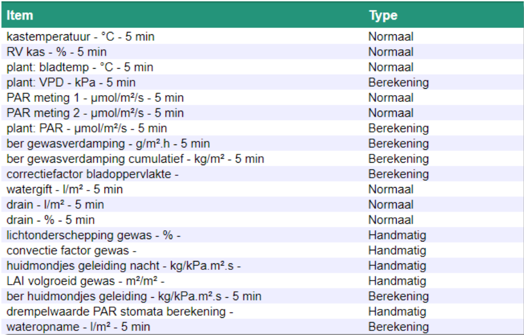This screenshot has height=335, width=524.
Task: Click the Type column header
Action: (x=383, y=15)
